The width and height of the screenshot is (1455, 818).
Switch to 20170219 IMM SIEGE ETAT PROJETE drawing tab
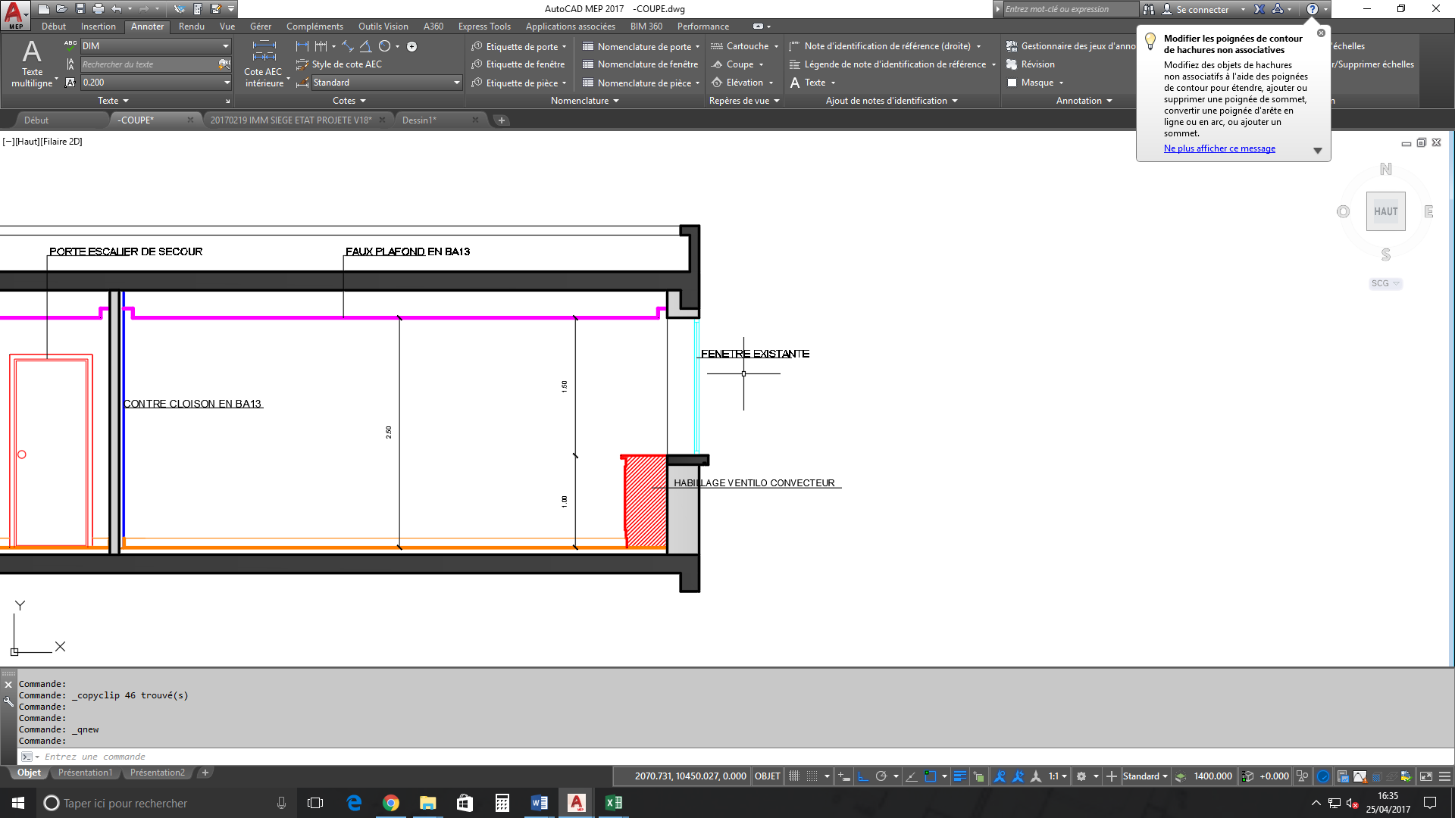[291, 120]
